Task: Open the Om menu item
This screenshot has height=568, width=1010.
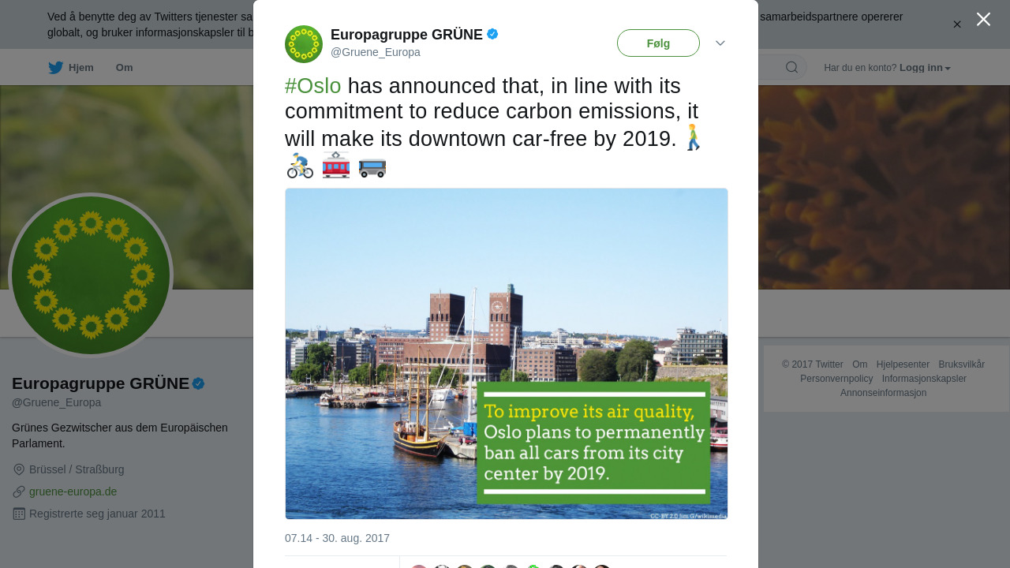Action: coord(124,68)
